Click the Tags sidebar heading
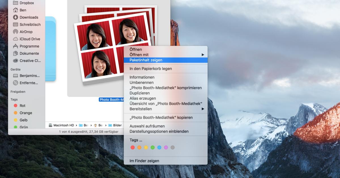340x178 pixels. [x=14, y=99]
